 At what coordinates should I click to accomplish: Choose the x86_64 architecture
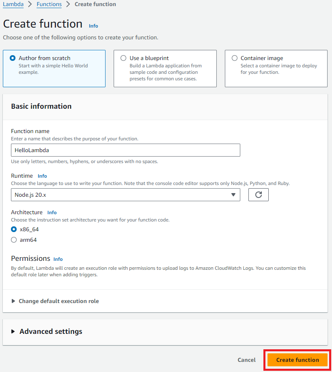click(x=14, y=229)
